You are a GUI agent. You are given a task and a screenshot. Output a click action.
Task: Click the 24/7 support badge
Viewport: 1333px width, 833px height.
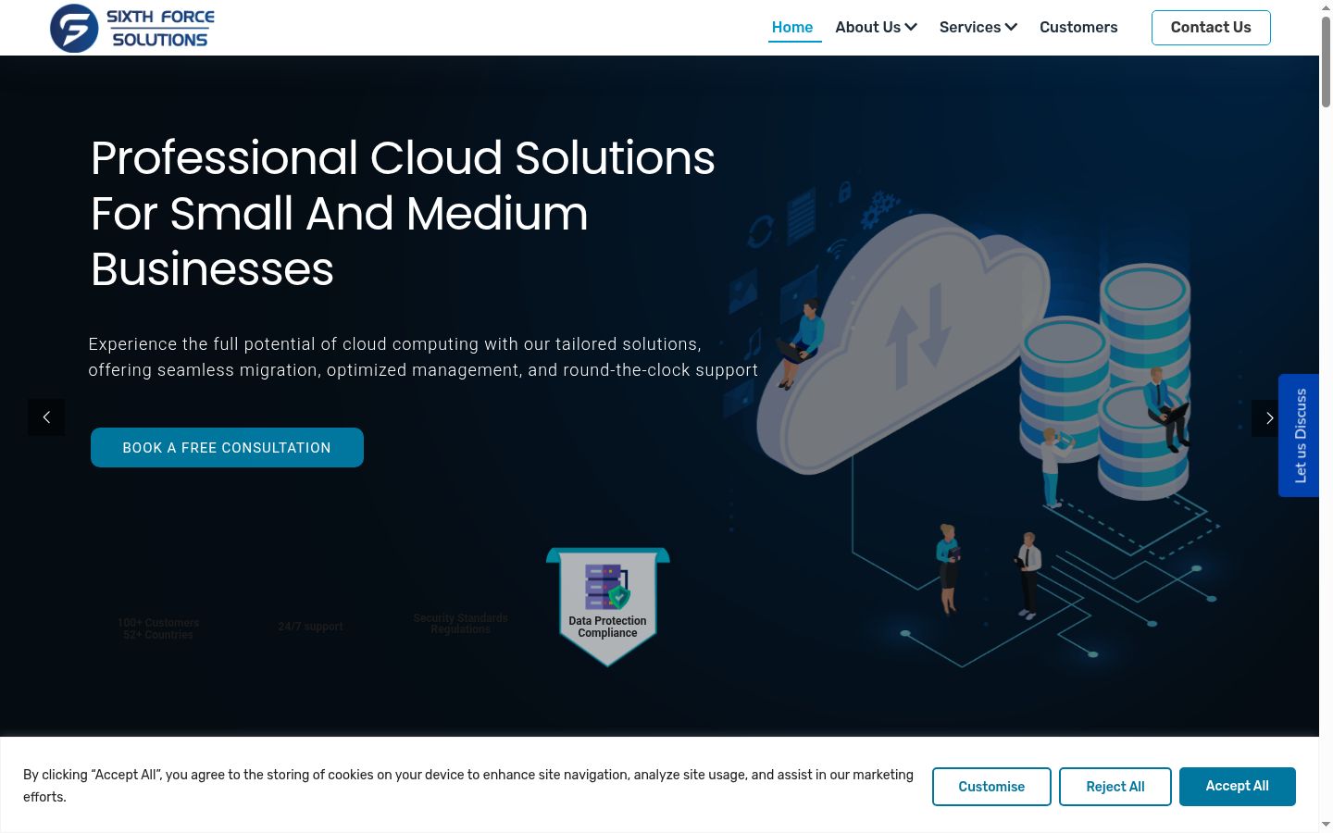click(310, 627)
